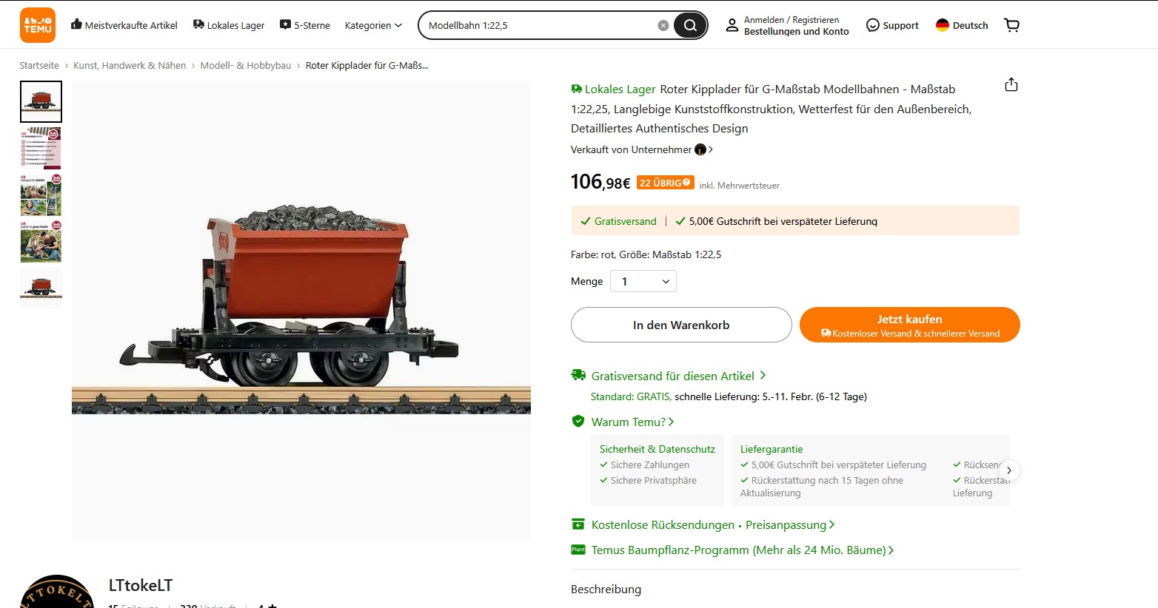The width and height of the screenshot is (1158, 608).
Task: Open the Temus Baumpflanz-Programm leaf icon
Action: [x=578, y=550]
